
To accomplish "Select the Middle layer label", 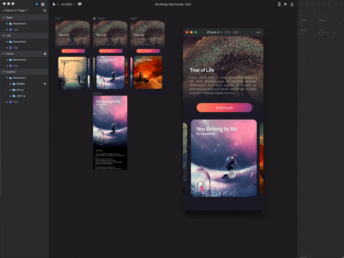I will (x=20, y=84).
